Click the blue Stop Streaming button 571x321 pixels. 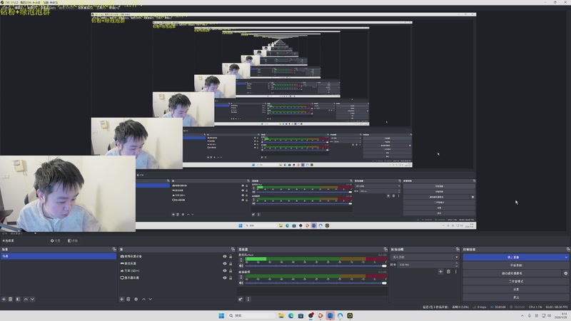513,258
